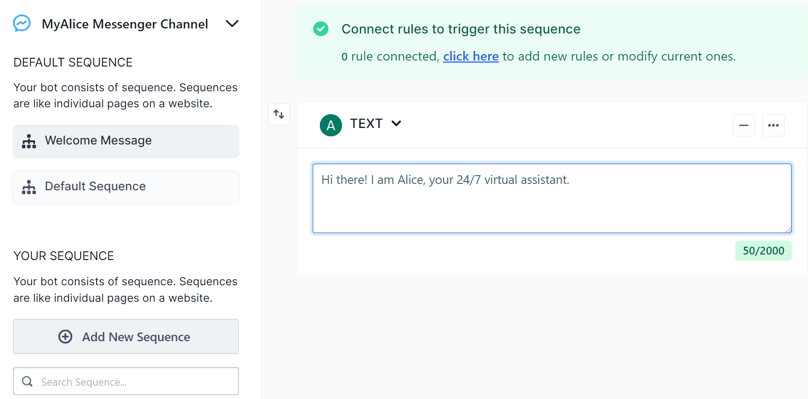Viewport: 808px width, 399px height.
Task: Click the Messenger channel icon
Action: [22, 23]
